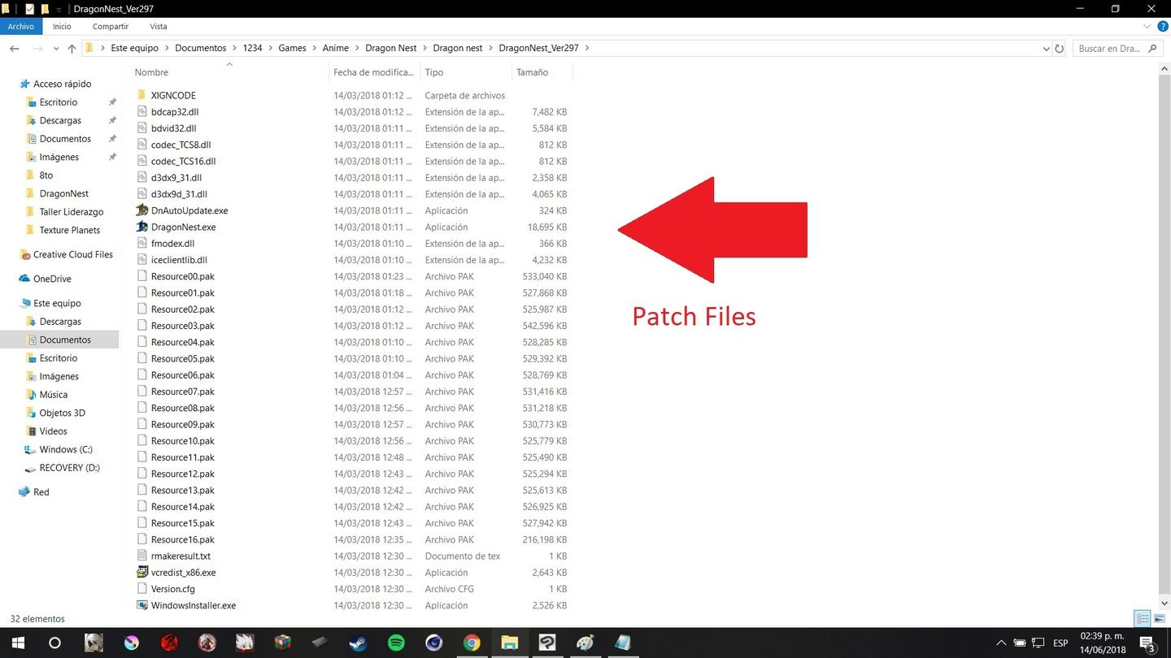Image resolution: width=1171 pixels, height=658 pixels.
Task: Select the Resource08.pak file
Action: pyautogui.click(x=183, y=408)
